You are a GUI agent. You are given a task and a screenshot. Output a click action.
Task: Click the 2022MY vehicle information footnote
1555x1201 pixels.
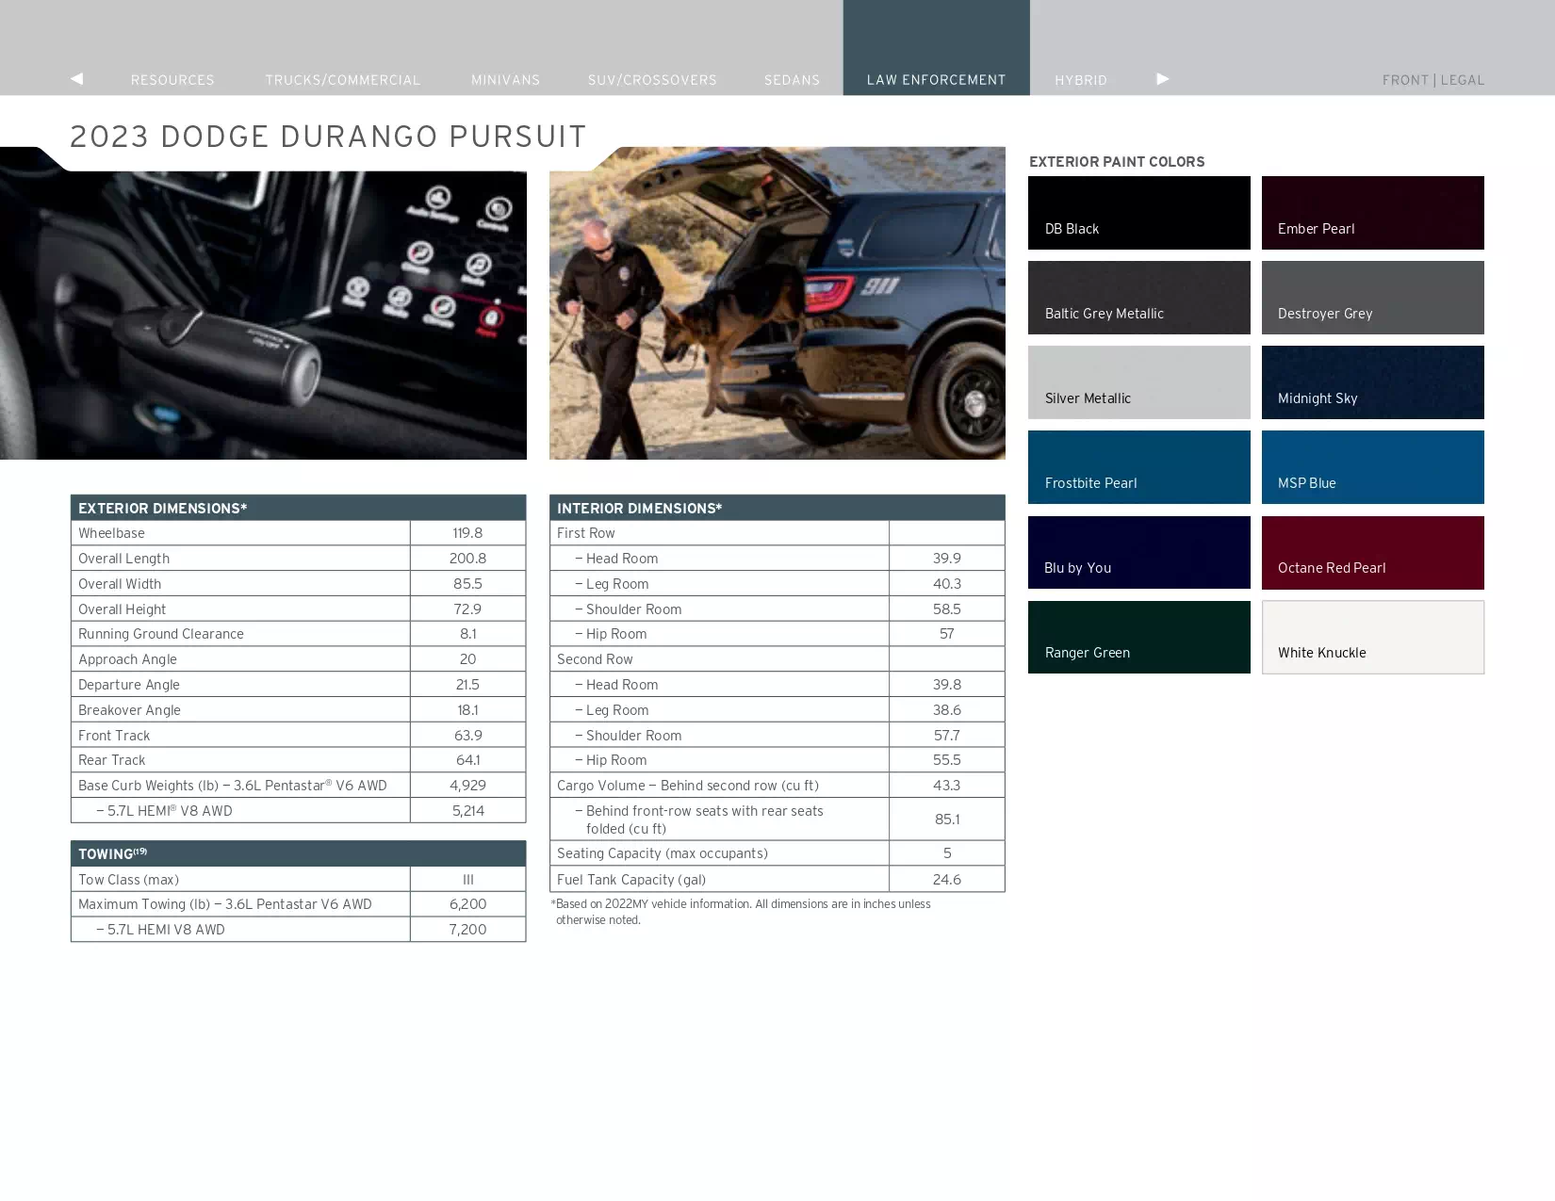coord(742,912)
